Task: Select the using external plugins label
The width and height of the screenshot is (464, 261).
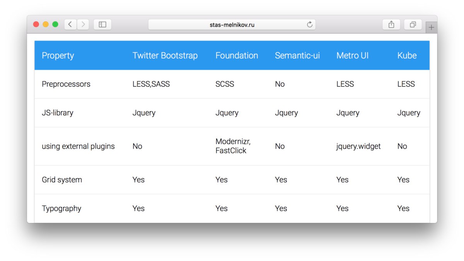Action: click(x=78, y=146)
